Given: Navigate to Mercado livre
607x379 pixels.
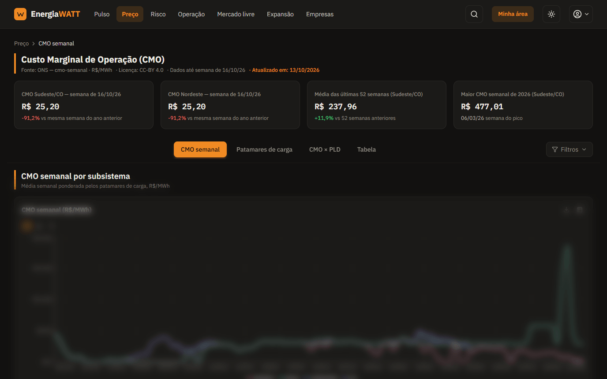Looking at the screenshot, I should pyautogui.click(x=236, y=14).
